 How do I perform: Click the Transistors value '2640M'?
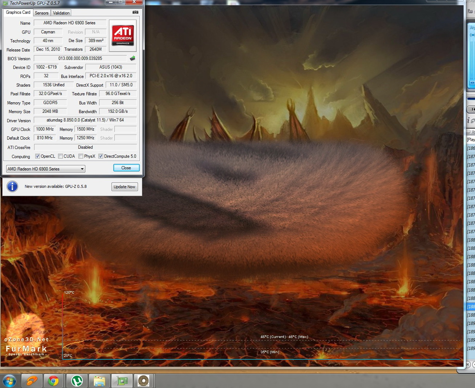click(96, 49)
